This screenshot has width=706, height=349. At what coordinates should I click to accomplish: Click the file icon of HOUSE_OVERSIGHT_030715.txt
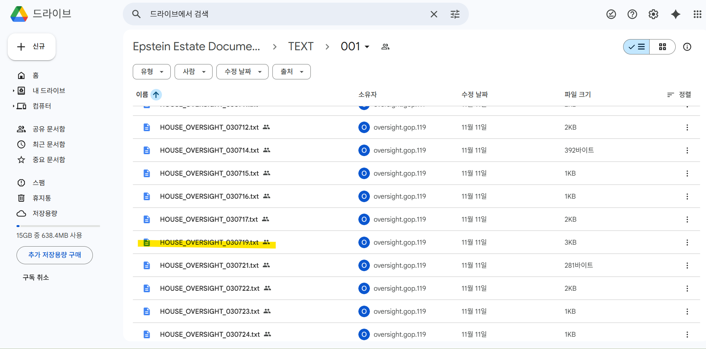tap(147, 173)
